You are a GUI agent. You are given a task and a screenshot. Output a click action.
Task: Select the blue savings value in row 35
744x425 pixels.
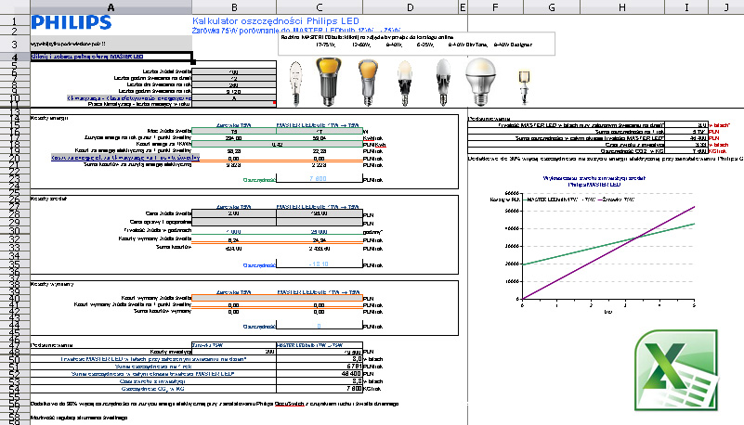click(x=319, y=264)
